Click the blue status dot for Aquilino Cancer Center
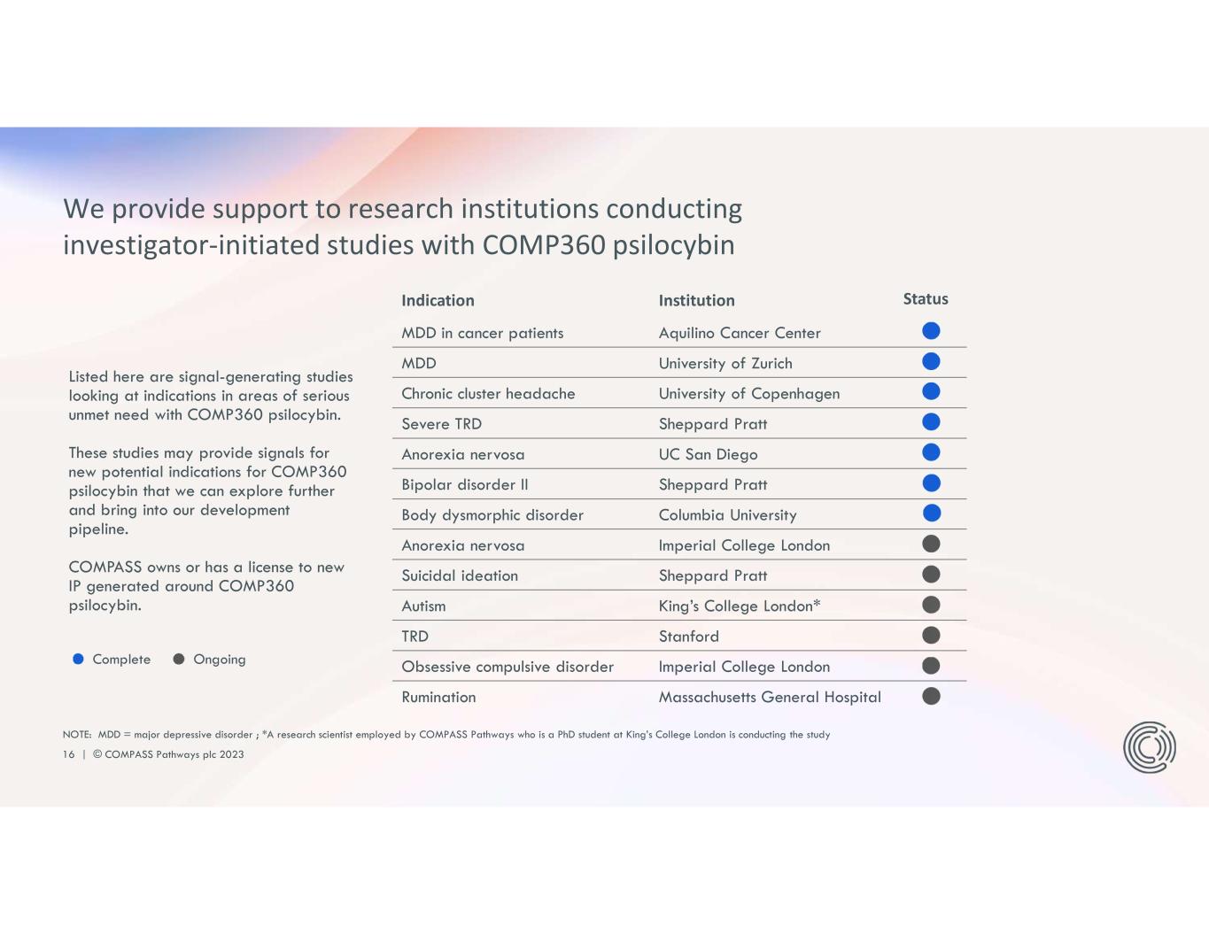The width and height of the screenshot is (1209, 934). pos(931,331)
